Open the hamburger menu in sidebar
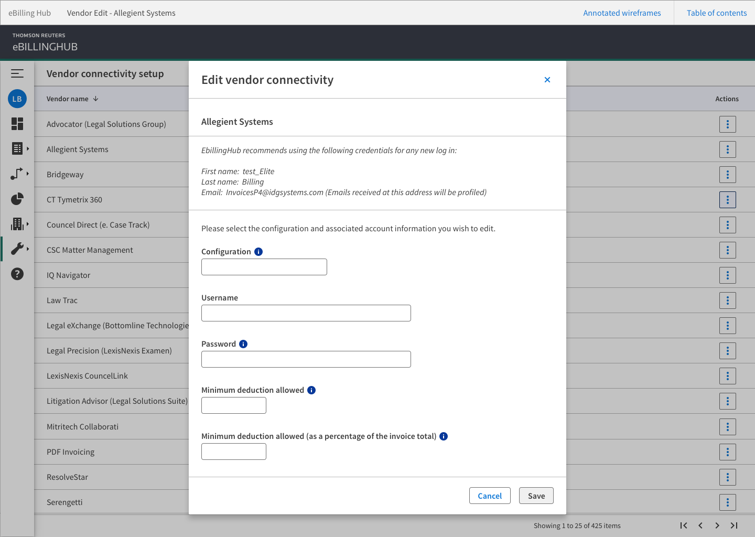The image size is (755, 537). [17, 74]
